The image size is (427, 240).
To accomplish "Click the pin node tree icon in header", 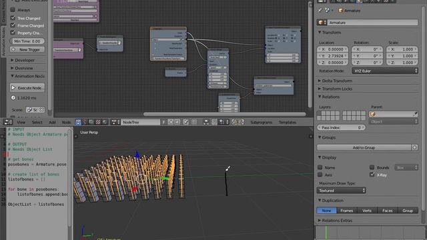I will click(185, 122).
